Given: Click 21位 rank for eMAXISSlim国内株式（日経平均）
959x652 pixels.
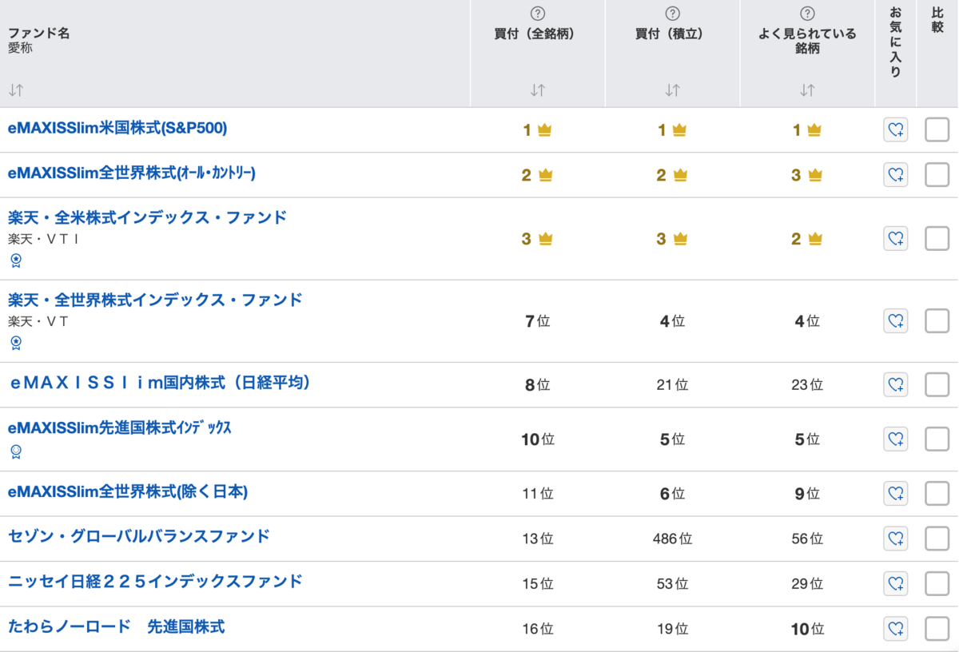Looking at the screenshot, I should pos(673,385).
